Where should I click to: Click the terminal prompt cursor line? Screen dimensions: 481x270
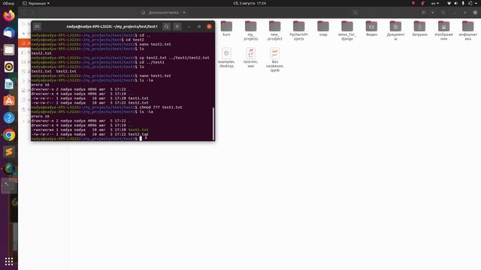pos(87,139)
